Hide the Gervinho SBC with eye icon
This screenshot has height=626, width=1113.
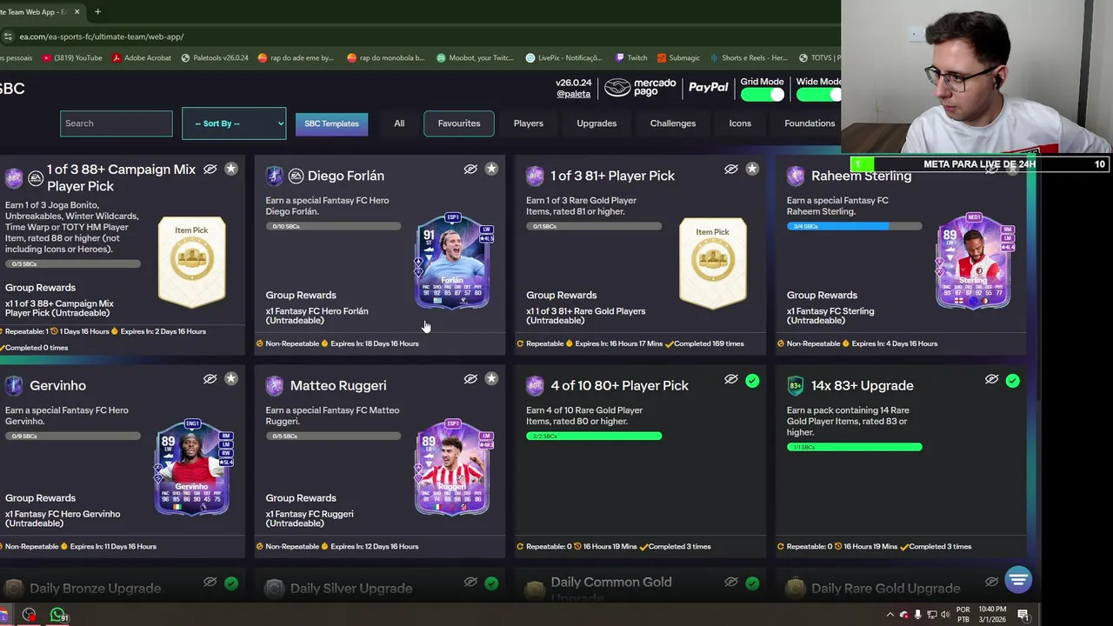[x=210, y=379]
